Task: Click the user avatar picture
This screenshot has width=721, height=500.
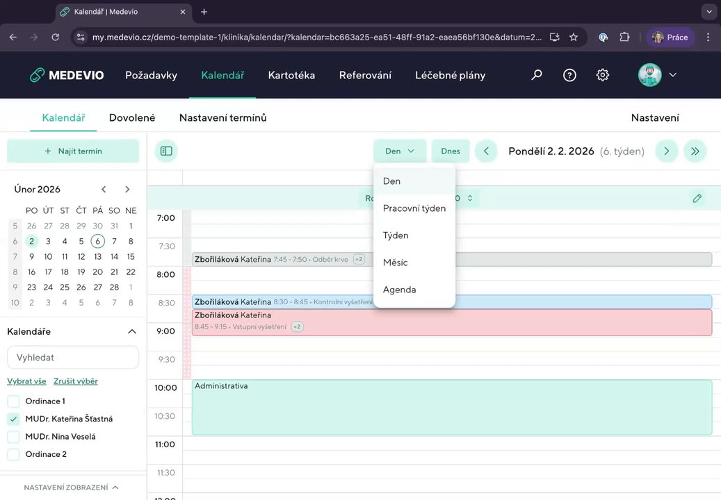Action: 649,75
